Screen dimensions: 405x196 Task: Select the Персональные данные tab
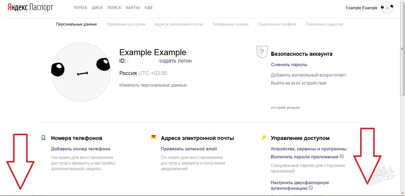point(76,24)
